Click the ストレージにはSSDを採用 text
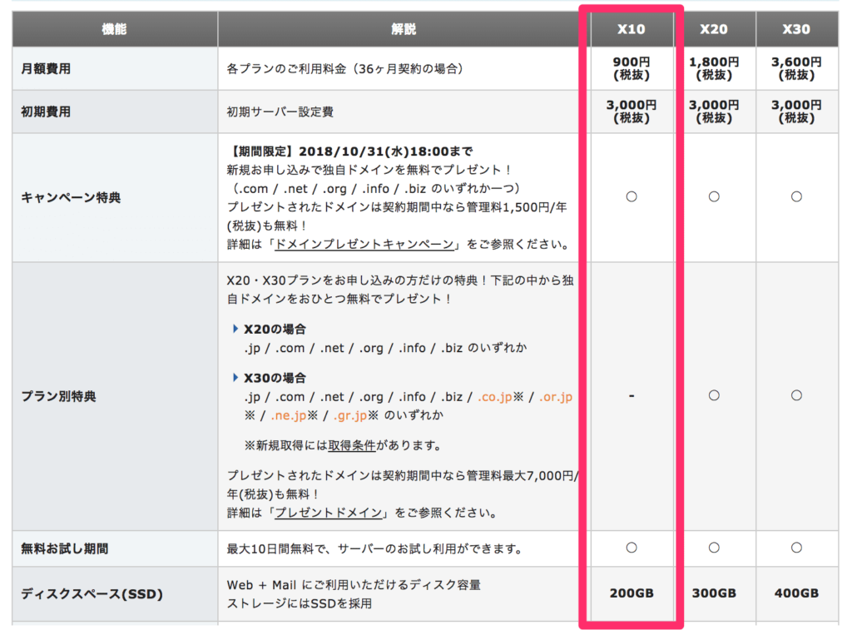This screenshot has width=852, height=630. click(300, 604)
